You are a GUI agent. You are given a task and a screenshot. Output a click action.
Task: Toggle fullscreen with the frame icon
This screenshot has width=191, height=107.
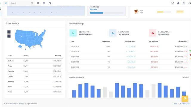(172, 3)
